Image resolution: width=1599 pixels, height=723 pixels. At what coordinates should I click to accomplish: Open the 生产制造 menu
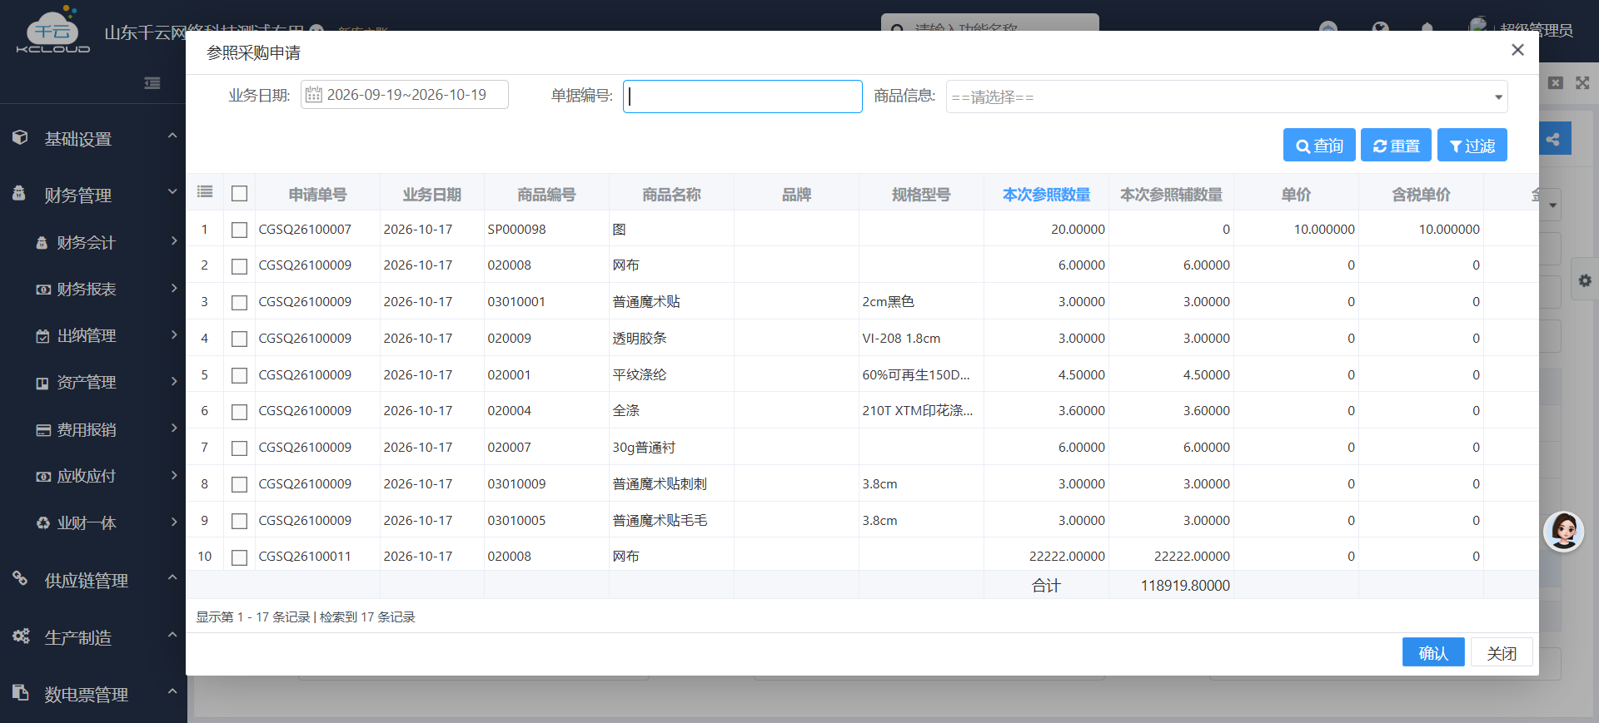(x=93, y=637)
